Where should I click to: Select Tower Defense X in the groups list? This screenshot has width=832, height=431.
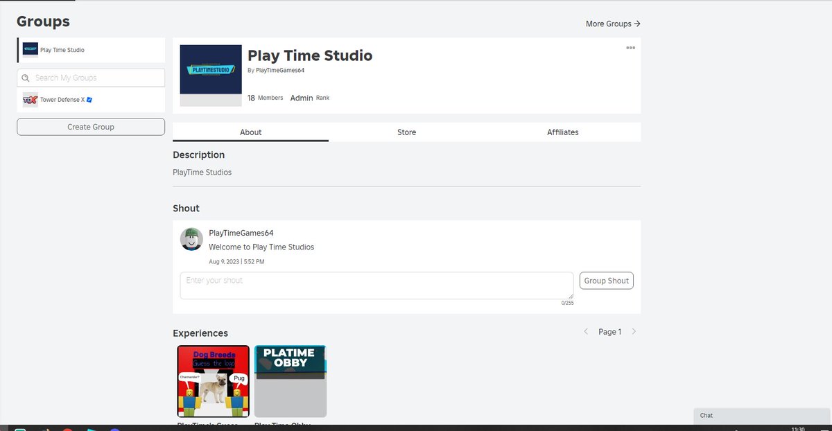(x=91, y=100)
